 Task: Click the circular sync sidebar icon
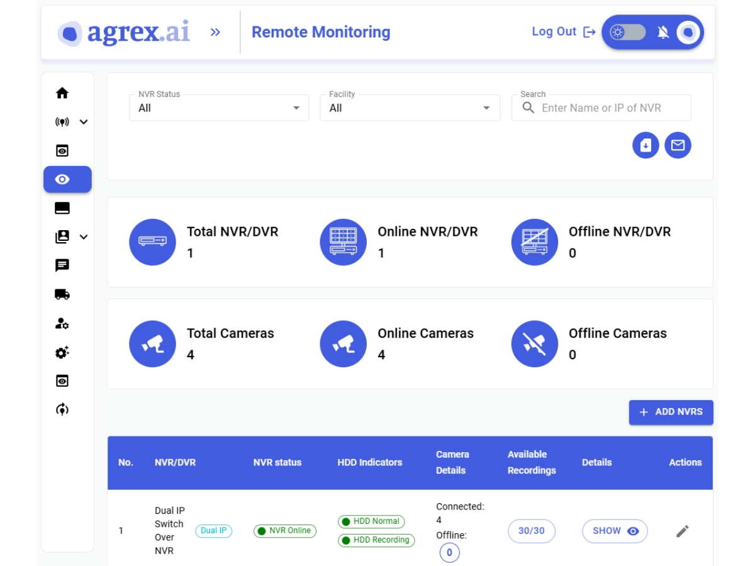(62, 409)
